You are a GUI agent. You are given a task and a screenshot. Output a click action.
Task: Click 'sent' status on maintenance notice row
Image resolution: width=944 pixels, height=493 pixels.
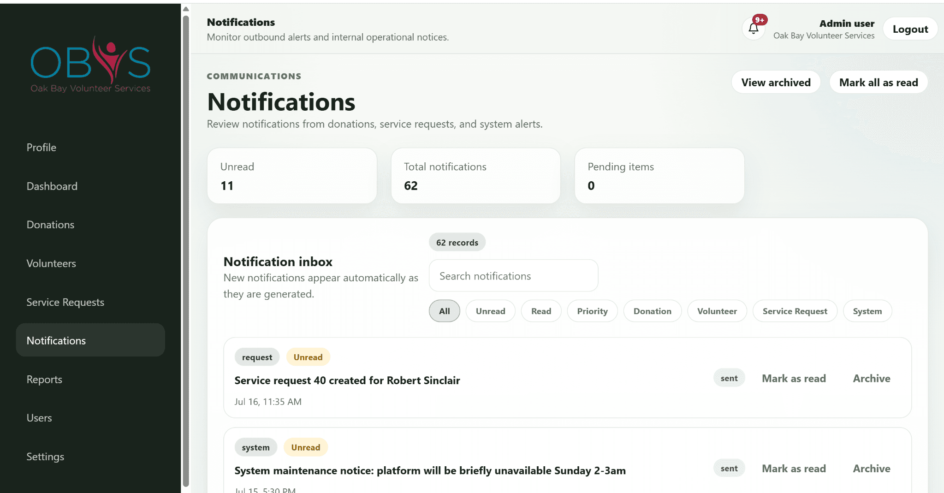tap(729, 468)
